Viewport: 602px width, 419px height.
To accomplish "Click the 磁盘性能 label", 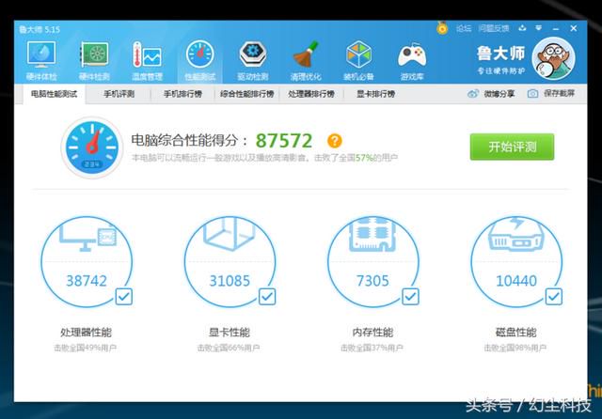I will [516, 332].
